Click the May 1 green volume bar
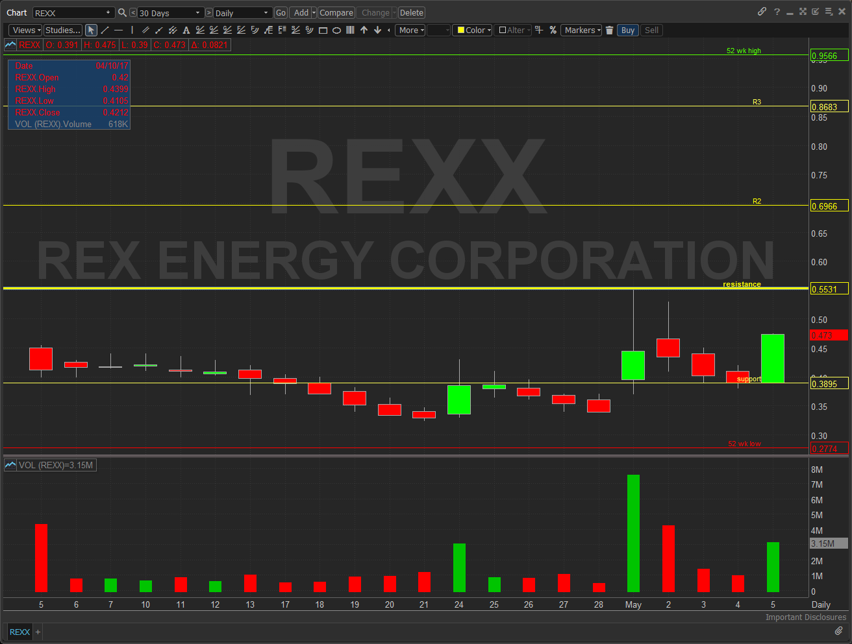852x644 pixels. coord(633,533)
